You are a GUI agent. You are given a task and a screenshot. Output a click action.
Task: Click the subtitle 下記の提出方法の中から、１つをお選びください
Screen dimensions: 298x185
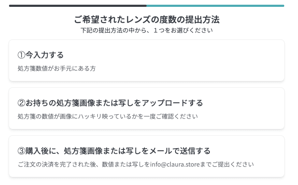pos(147,30)
